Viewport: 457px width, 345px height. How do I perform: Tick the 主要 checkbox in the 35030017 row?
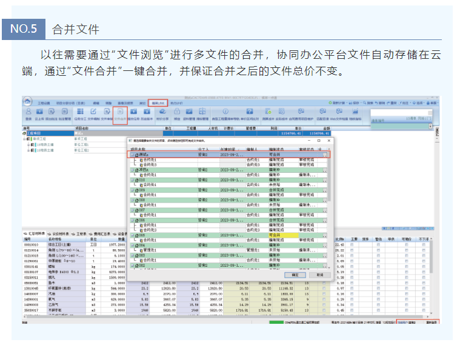[352, 310]
